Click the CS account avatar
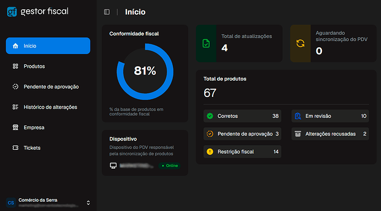Screen dimensions: 381x211 click(11, 203)
